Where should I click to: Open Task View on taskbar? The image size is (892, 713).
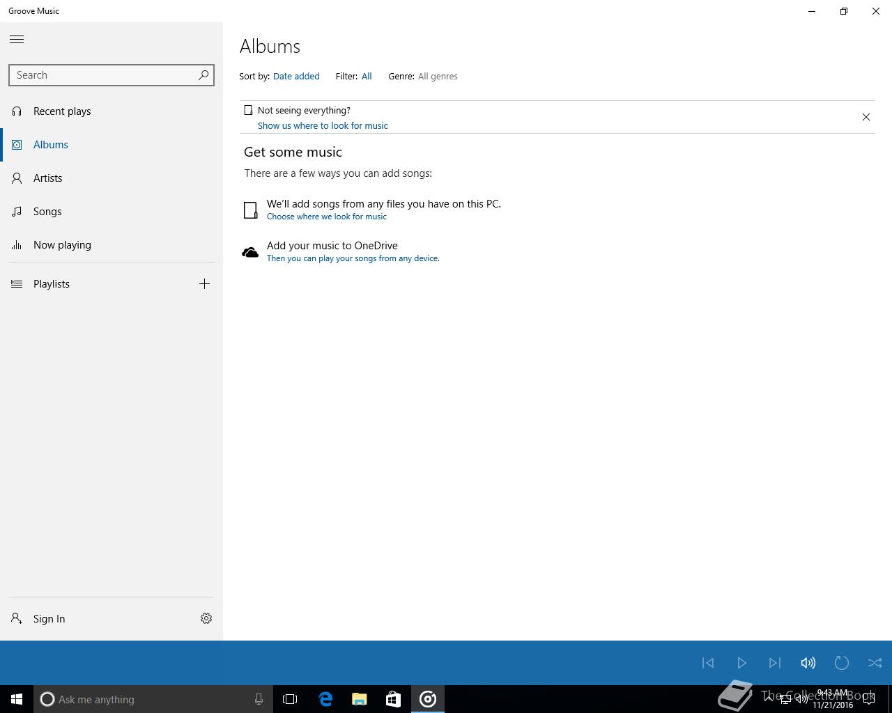pyautogui.click(x=290, y=699)
